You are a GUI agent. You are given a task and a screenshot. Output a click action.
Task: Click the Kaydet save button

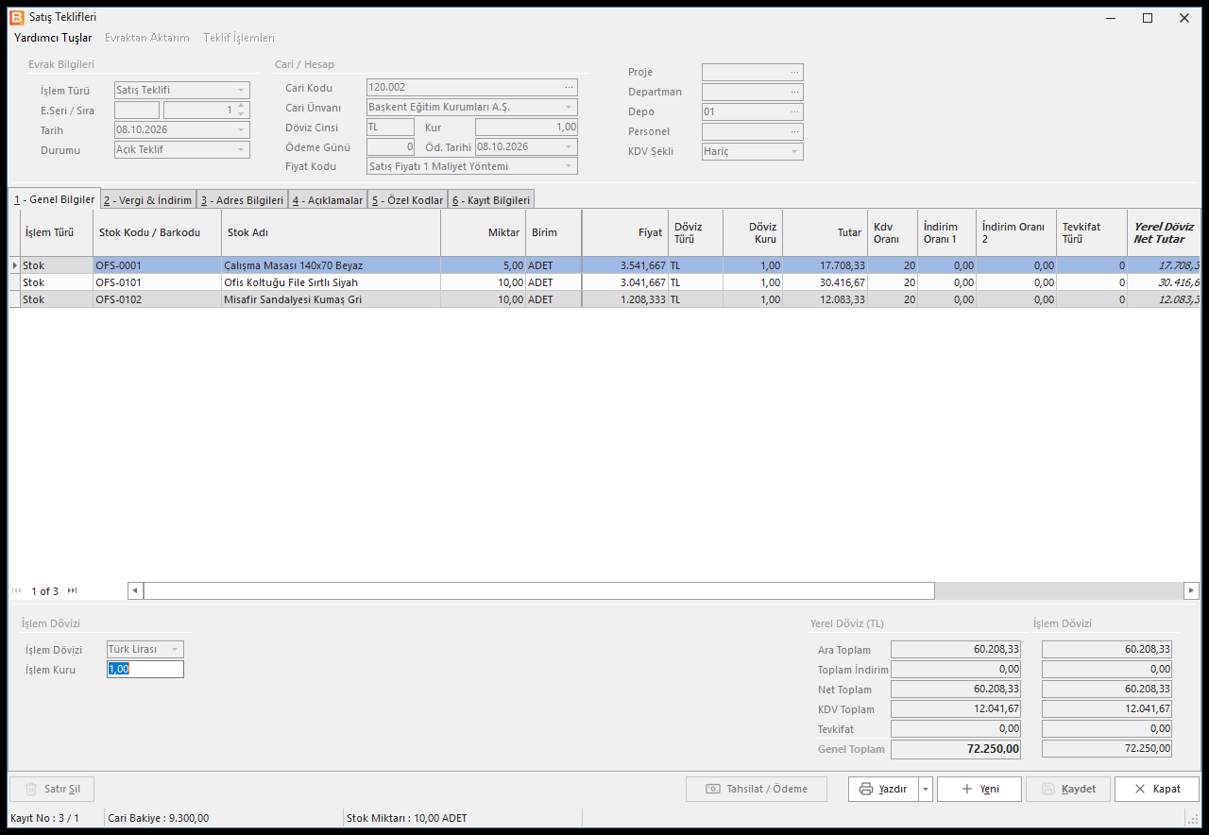pyautogui.click(x=1068, y=789)
